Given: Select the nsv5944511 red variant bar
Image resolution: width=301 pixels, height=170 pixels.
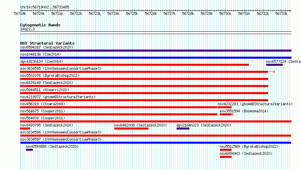Looking at the screenshot, I should (x=144, y=93).
